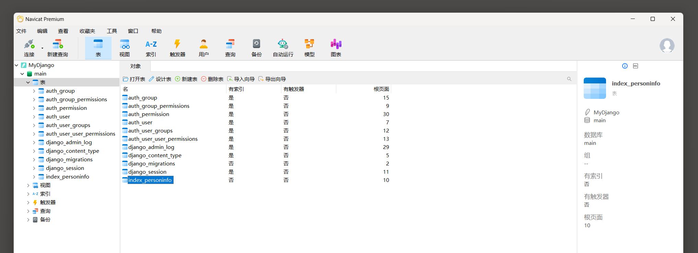This screenshot has width=698, height=253.
Task: Click the MyDjango connection name in the info panel
Action: [606, 113]
